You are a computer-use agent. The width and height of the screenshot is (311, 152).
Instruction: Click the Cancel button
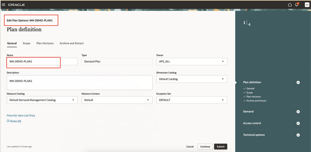coord(190,147)
